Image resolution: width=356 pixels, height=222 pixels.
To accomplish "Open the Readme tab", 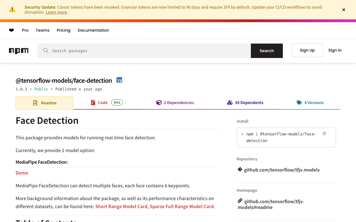I will (45, 103).
